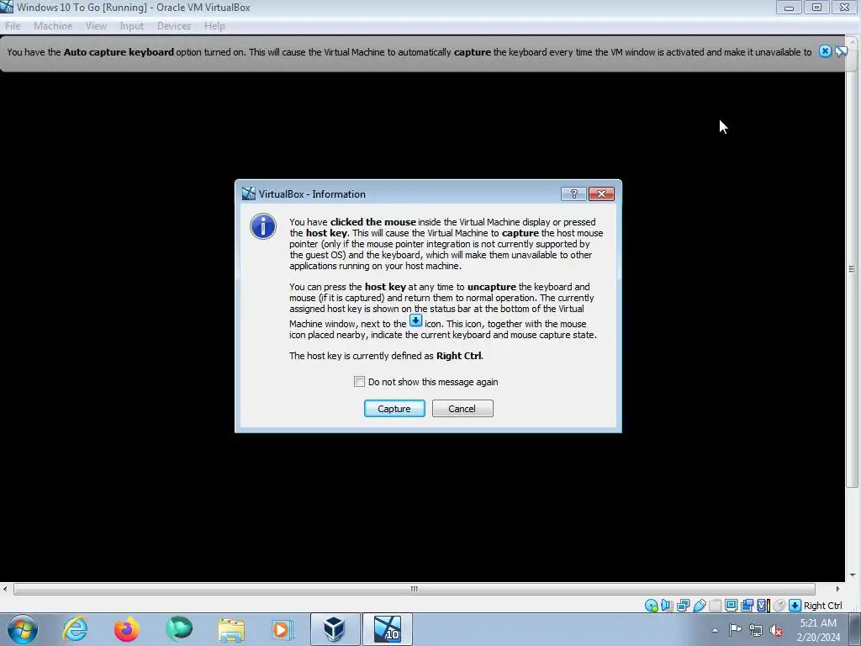This screenshot has width=861, height=646.
Task: Click the network tray icon
Action: click(x=756, y=630)
